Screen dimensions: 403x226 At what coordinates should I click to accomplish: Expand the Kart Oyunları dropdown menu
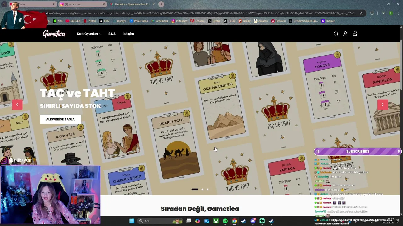coord(89,34)
